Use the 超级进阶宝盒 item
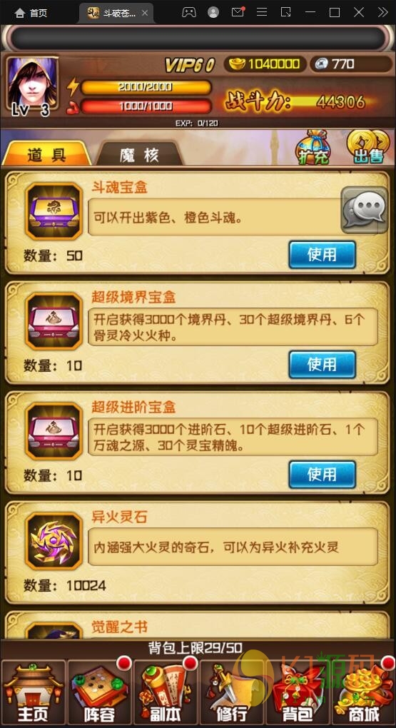Viewport: 396px width, 728px height. click(x=323, y=474)
